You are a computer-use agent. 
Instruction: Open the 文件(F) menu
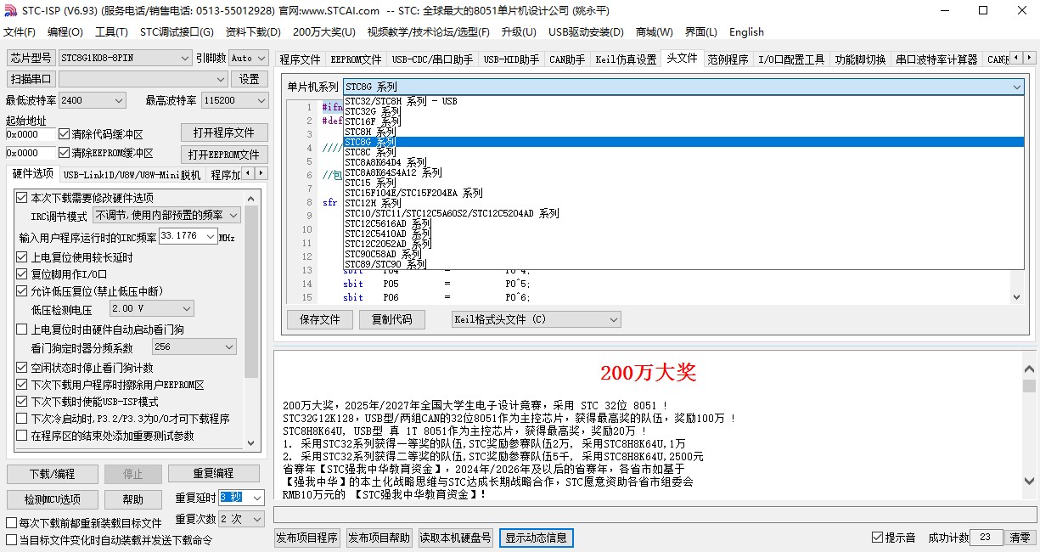point(20,32)
